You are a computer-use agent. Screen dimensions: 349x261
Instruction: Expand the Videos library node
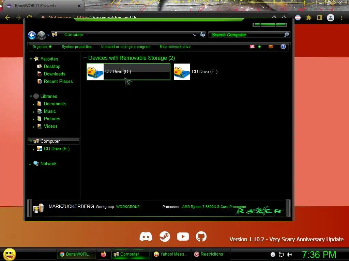tap(33, 127)
